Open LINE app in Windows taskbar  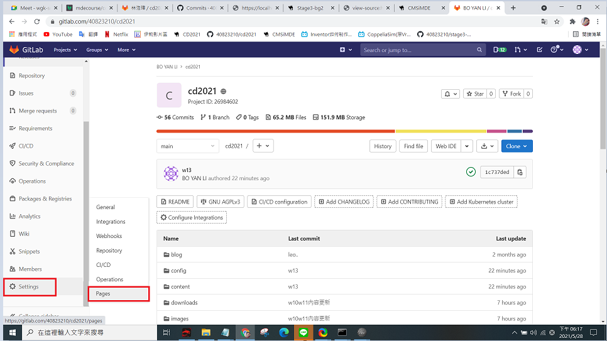[303, 332]
